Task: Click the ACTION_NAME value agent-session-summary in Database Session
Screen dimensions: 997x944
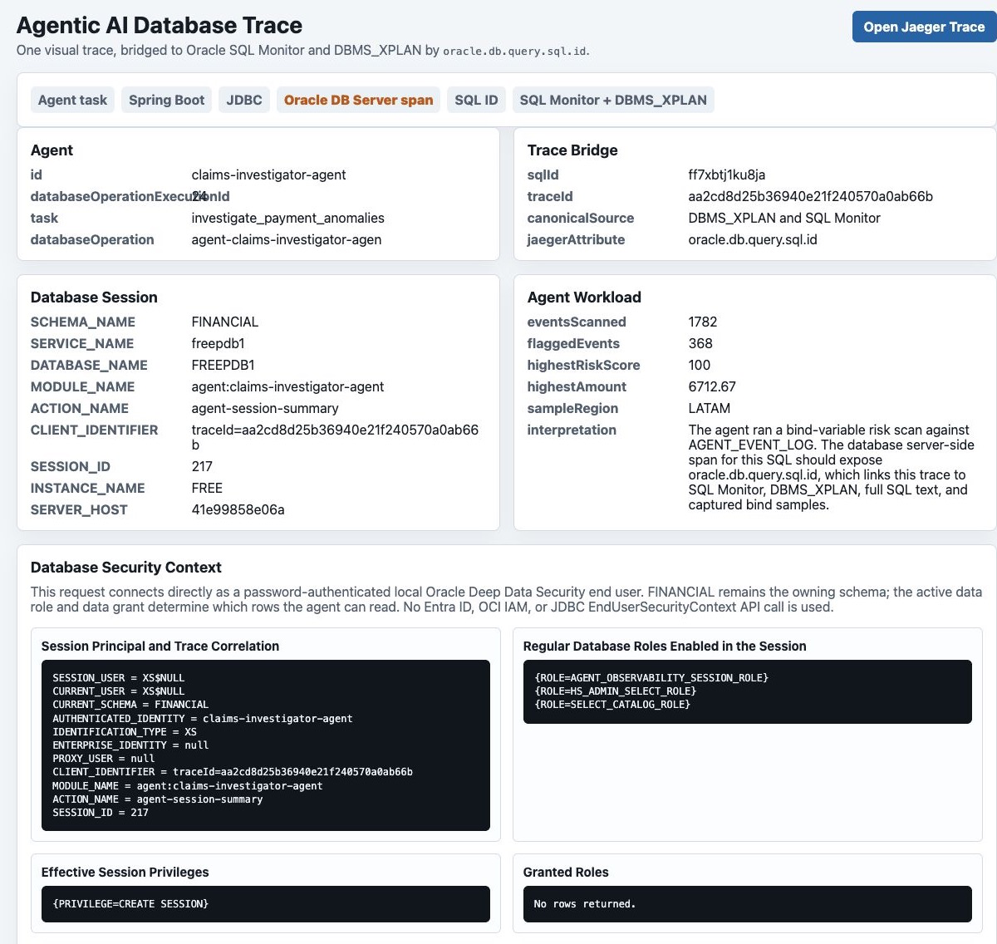Action: [265, 408]
